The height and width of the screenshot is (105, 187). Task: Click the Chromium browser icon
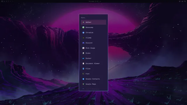point(83,33)
